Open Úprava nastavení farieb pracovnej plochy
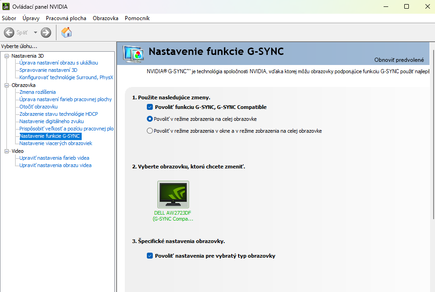The image size is (435, 292). pos(66,99)
